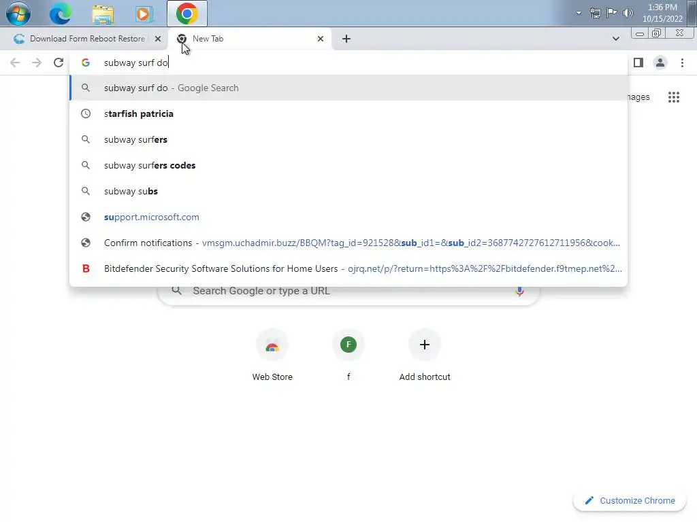Open Windows Media Player taskbar icon
Viewport: 697px width, 522px height.
pyautogui.click(x=144, y=14)
